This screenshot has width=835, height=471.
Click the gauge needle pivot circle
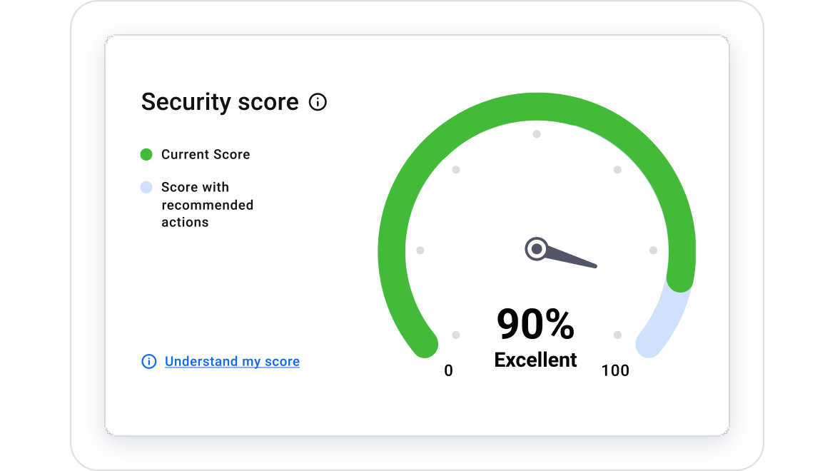536,248
